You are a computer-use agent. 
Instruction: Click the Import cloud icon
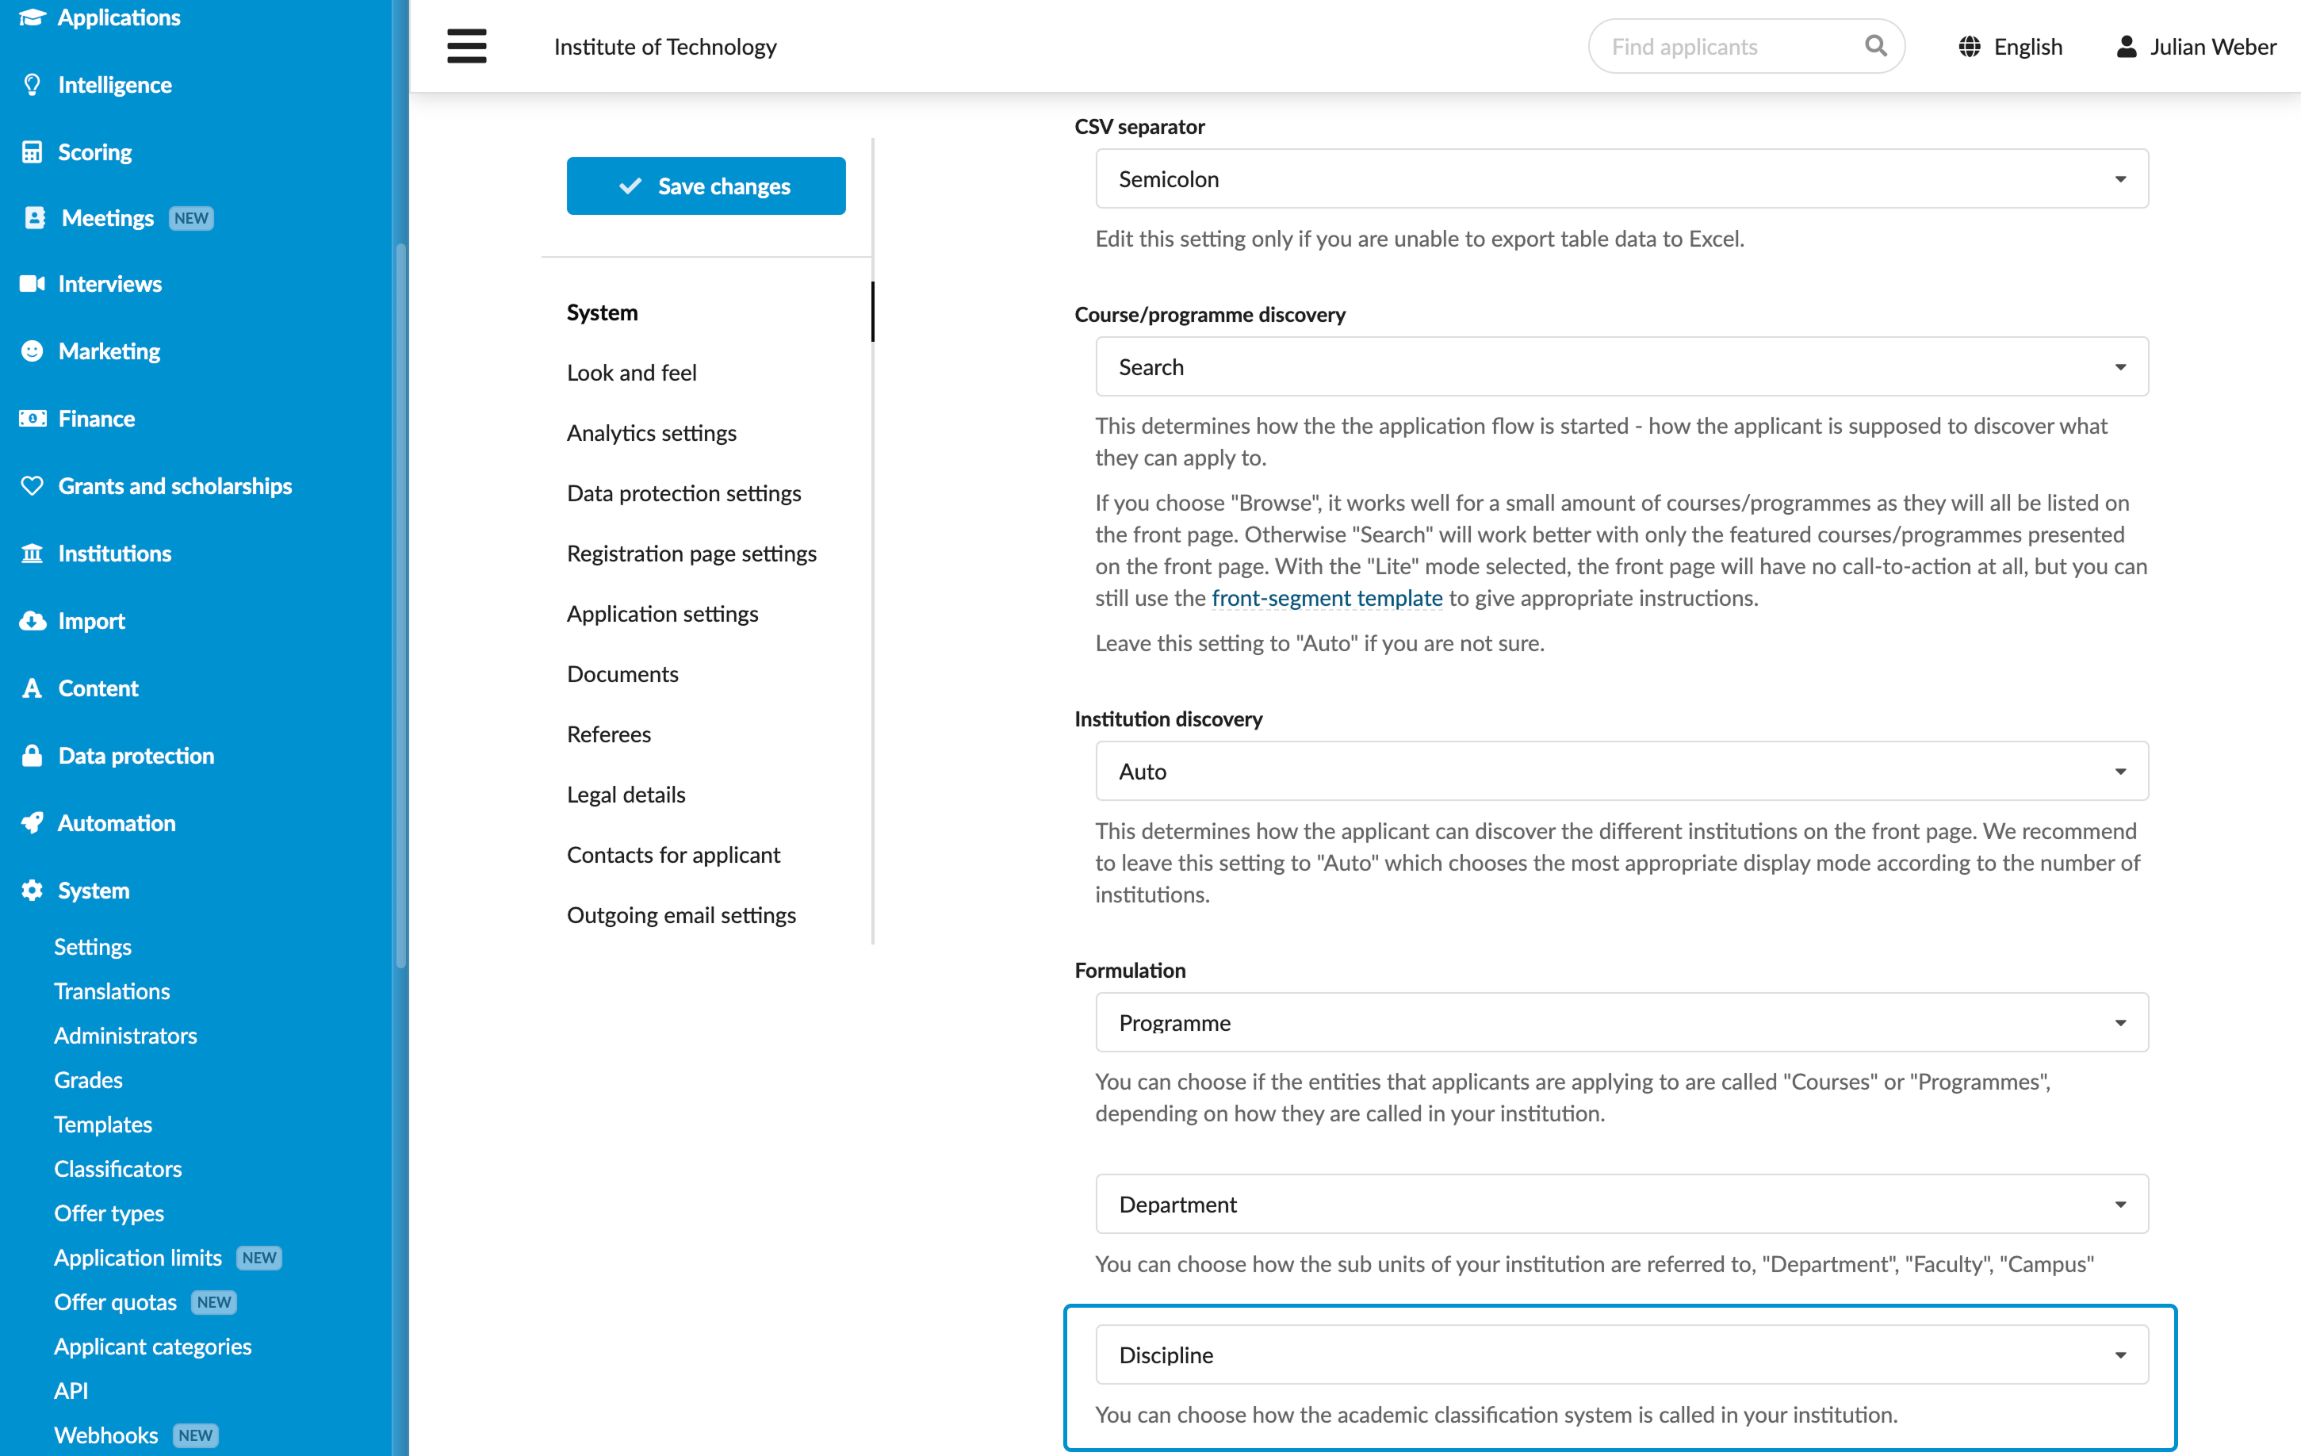pyautogui.click(x=33, y=620)
